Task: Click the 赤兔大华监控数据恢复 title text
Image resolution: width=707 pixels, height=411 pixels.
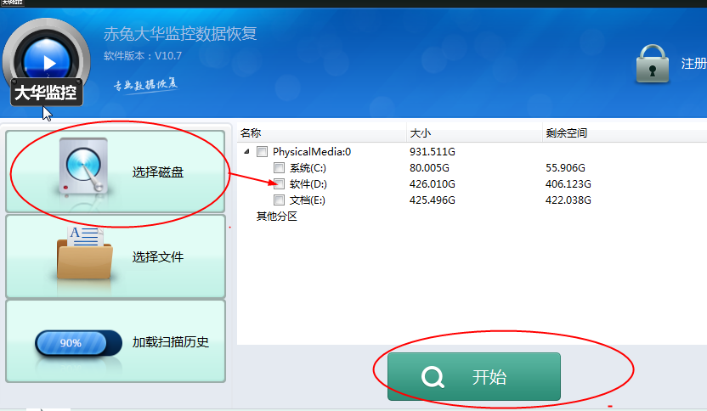Action: pyautogui.click(x=180, y=33)
